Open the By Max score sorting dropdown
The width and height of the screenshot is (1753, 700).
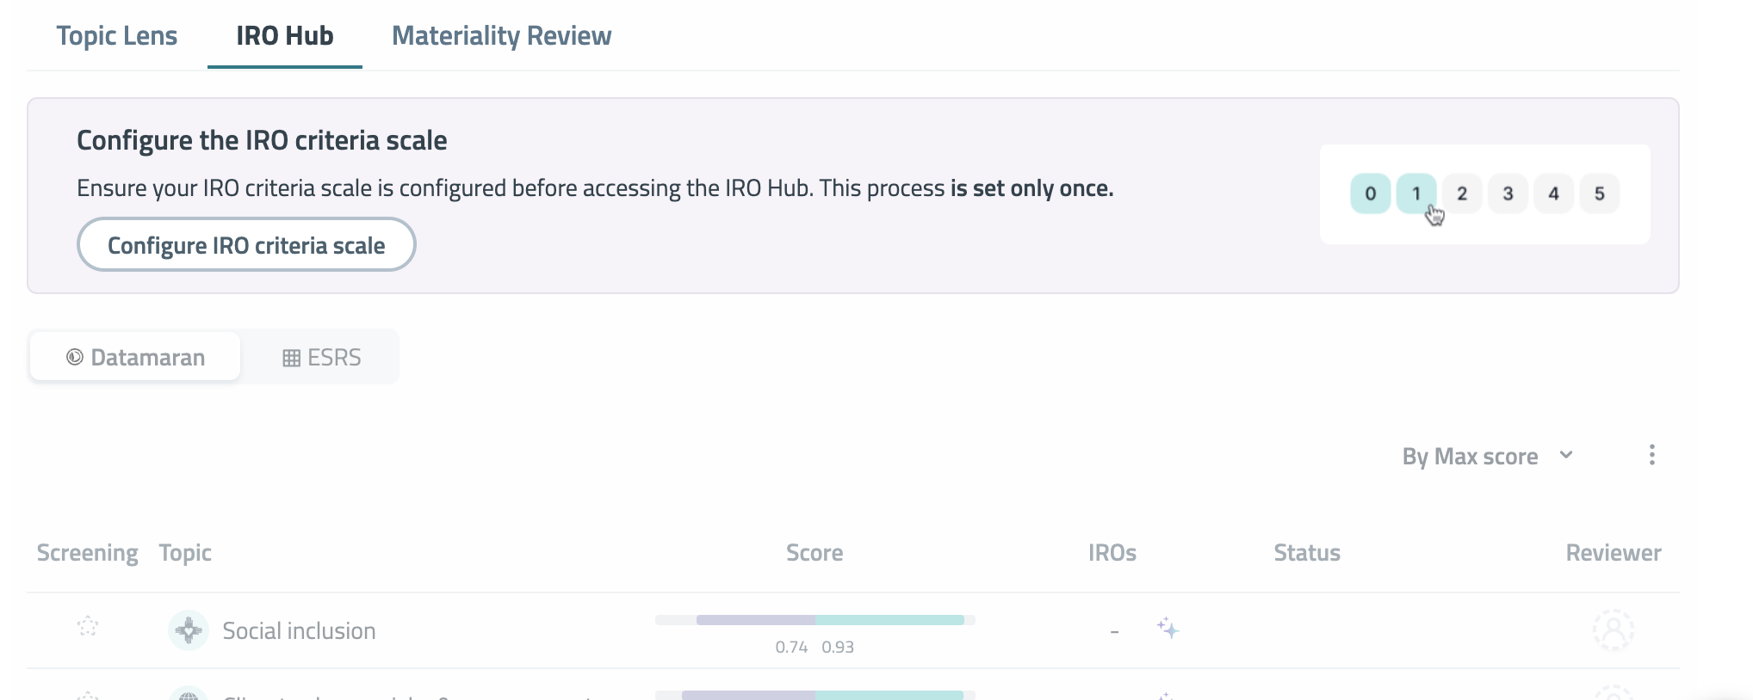(x=1470, y=456)
